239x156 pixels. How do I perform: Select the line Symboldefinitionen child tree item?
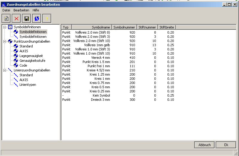(33, 37)
